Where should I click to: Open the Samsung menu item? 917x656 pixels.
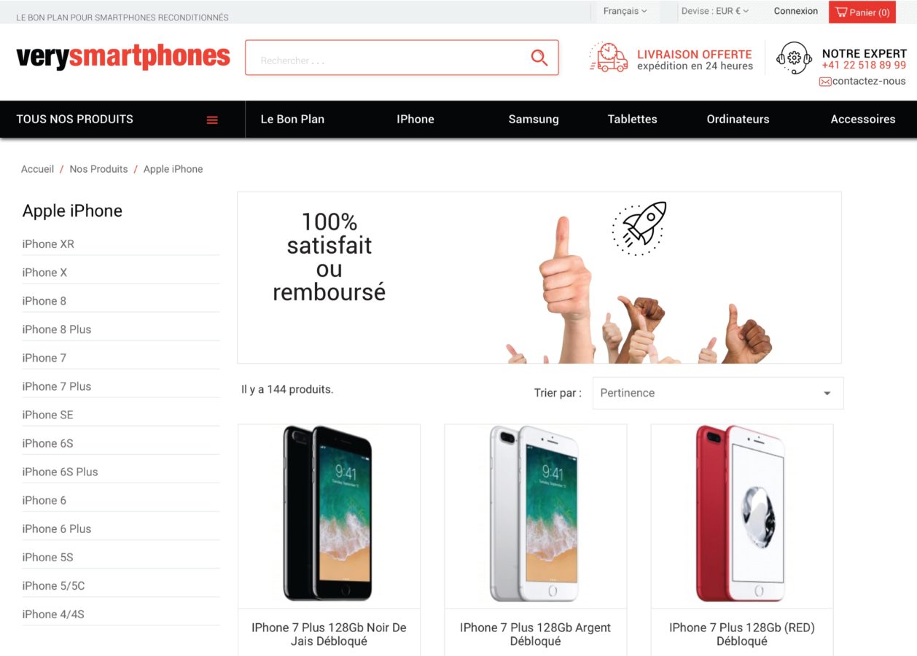(534, 120)
